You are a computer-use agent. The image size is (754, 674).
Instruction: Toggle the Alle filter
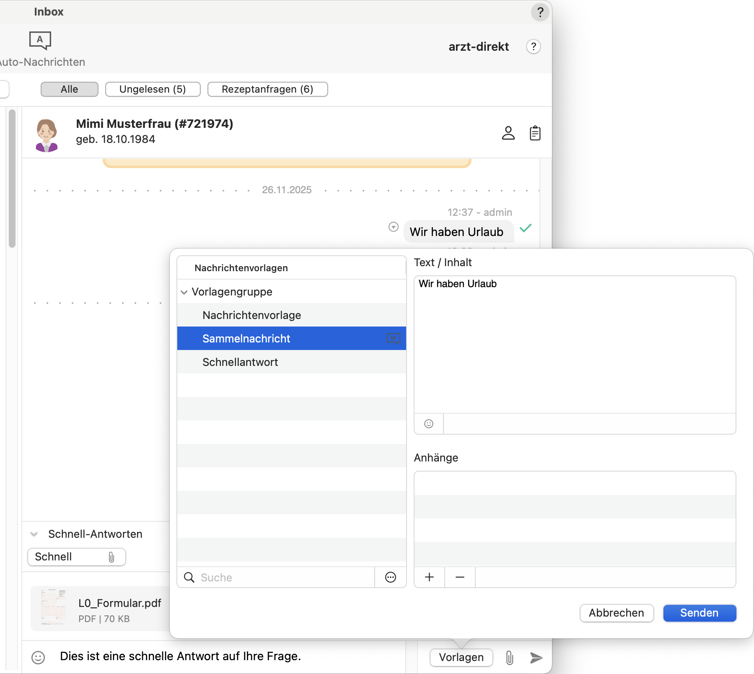[69, 89]
